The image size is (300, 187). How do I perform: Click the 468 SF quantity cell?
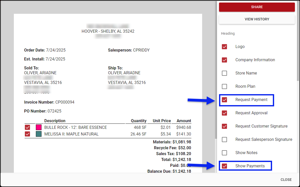(140, 127)
